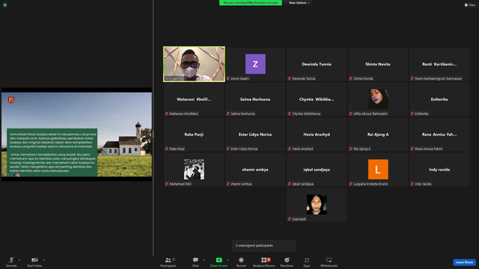Select the Salma Nurhusna participant tile
Screen dimensions: 479x269
tap(255, 99)
